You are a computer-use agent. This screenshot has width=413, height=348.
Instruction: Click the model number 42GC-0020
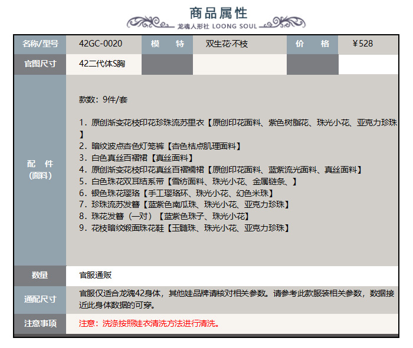(101, 44)
